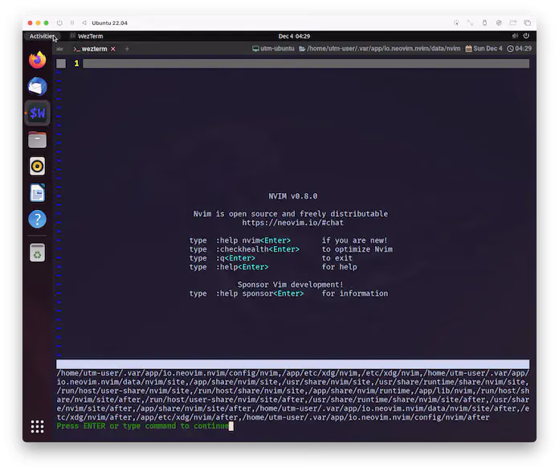Open the Ubuntu power menu icon

(x=526, y=35)
